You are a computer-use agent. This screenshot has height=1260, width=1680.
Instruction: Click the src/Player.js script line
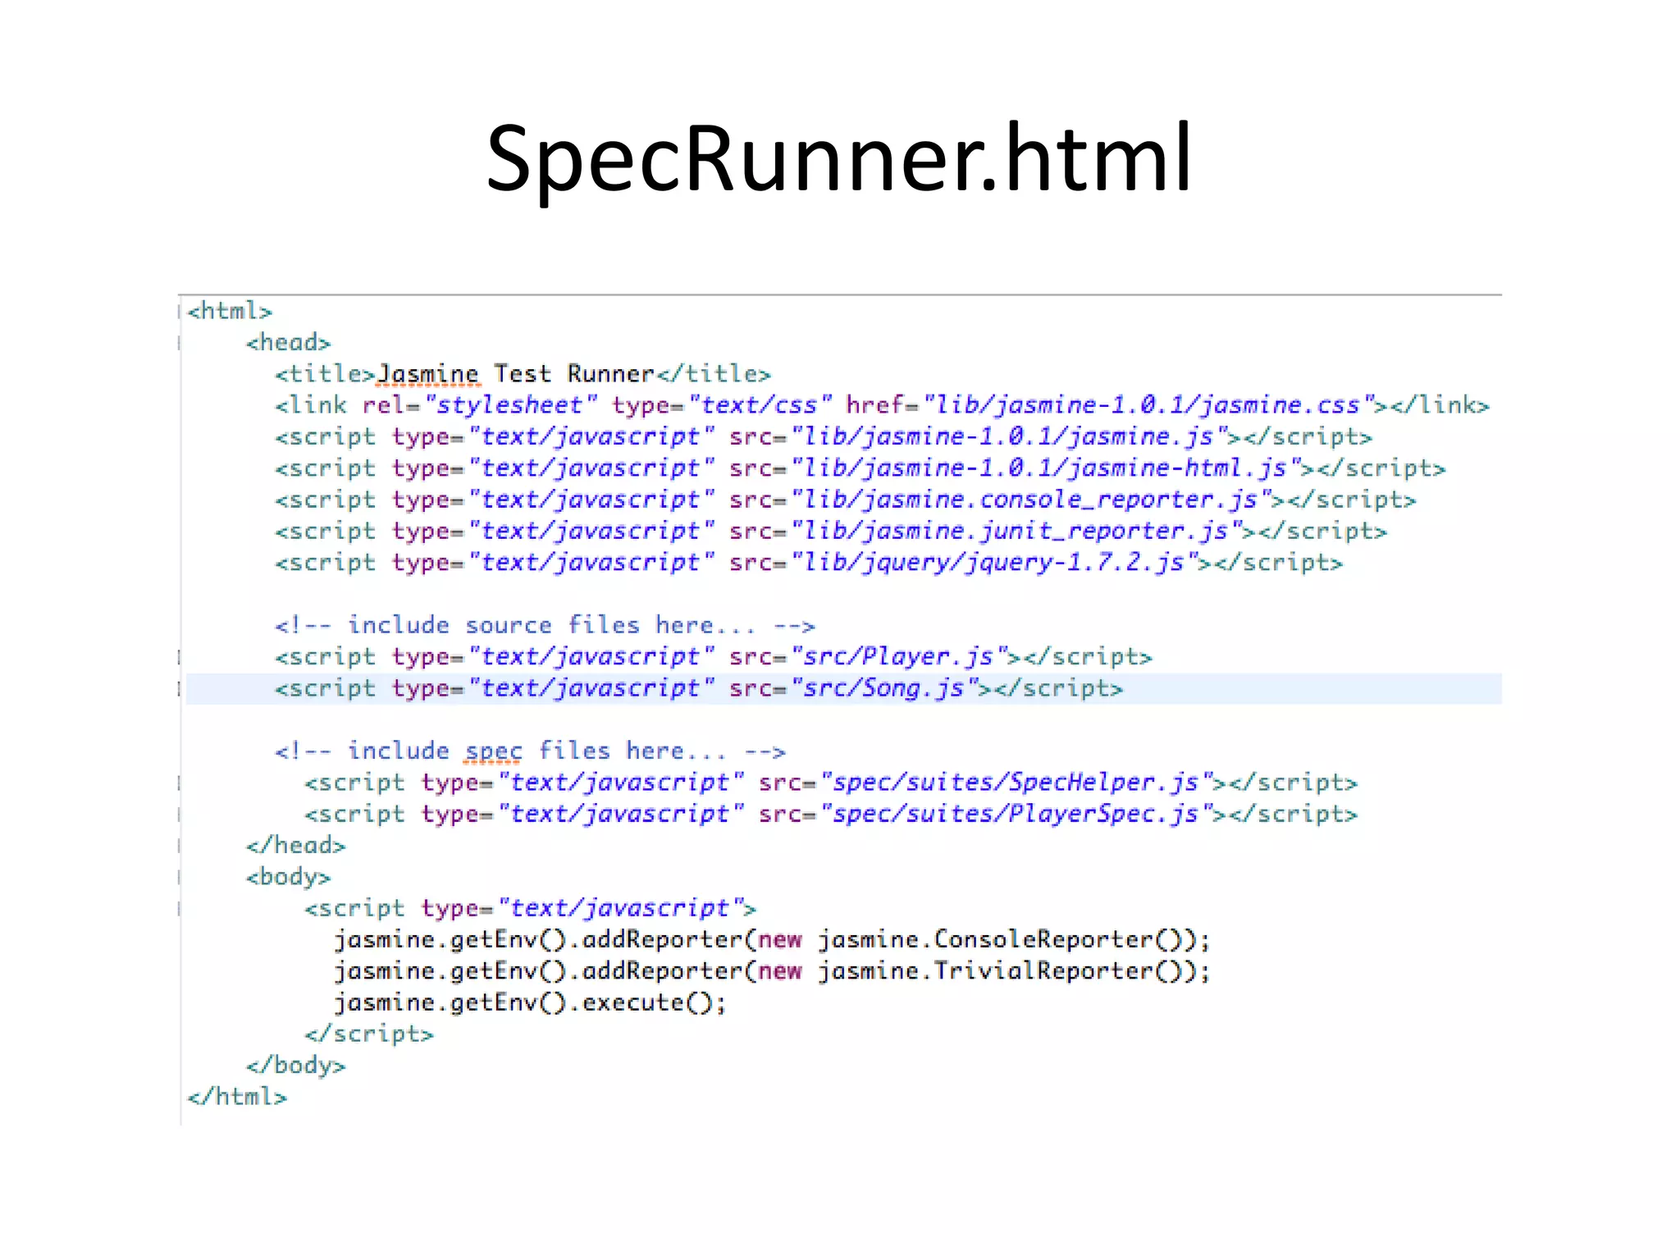(x=714, y=657)
